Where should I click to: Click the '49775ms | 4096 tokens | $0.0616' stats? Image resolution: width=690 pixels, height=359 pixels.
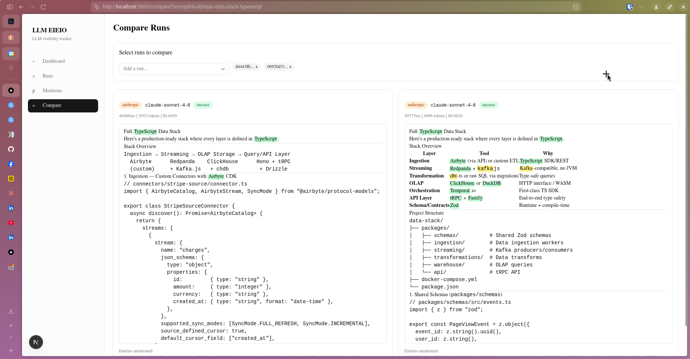433,116
